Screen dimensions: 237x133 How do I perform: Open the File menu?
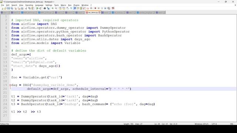coord(3,5)
